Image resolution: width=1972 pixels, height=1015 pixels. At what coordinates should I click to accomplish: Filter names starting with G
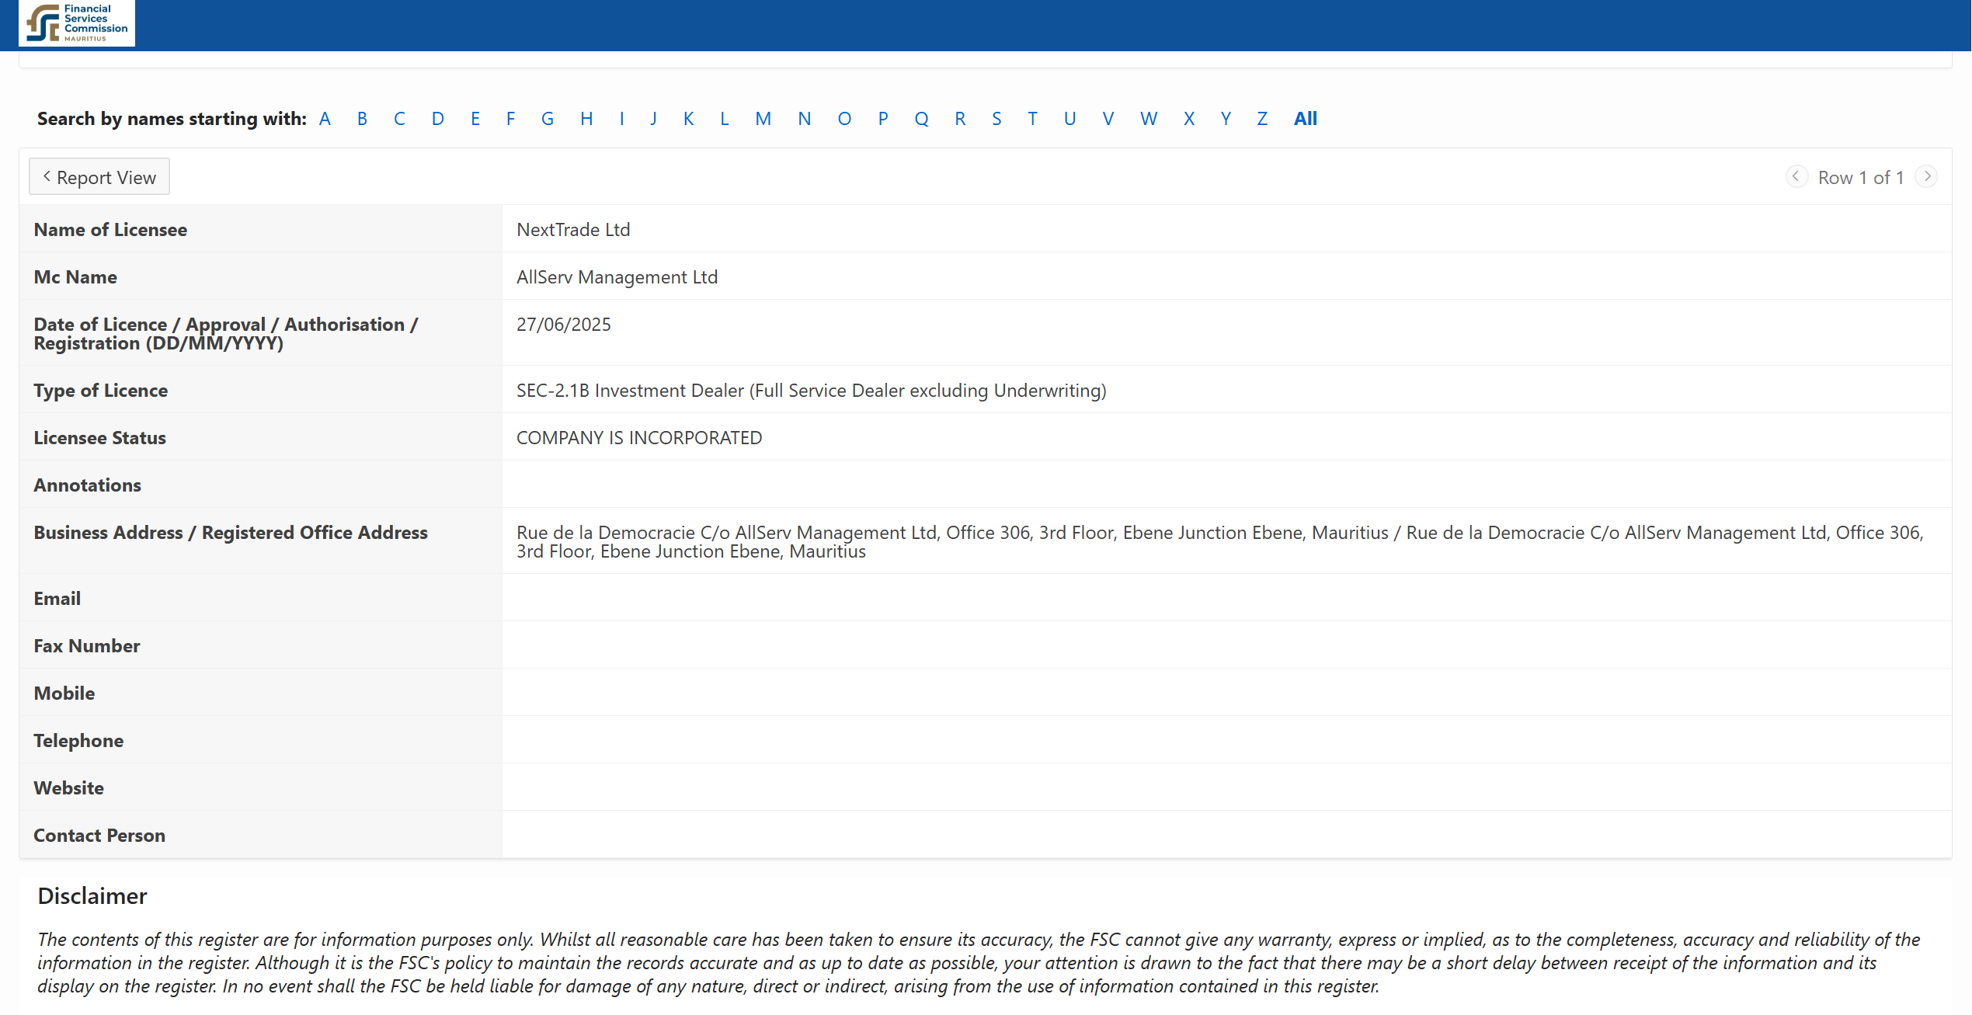[548, 119]
